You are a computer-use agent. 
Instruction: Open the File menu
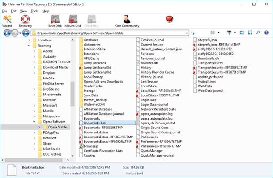5,11
